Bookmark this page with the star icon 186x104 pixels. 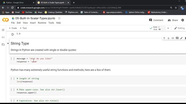point(176,8)
